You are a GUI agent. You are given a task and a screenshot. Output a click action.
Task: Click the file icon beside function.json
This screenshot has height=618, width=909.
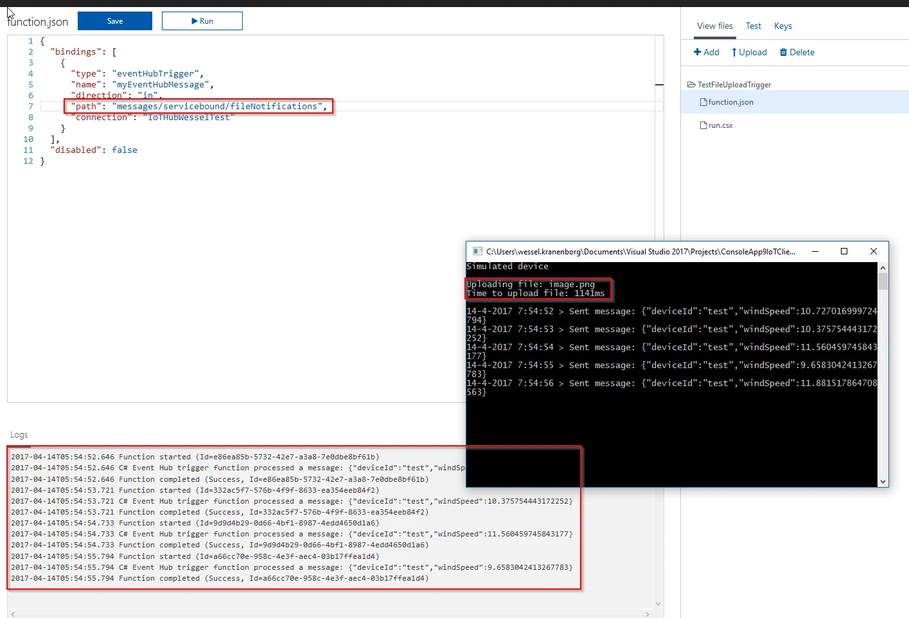click(x=703, y=102)
